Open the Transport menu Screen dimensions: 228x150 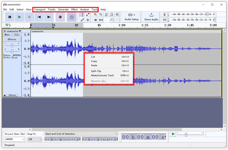tap(40, 9)
